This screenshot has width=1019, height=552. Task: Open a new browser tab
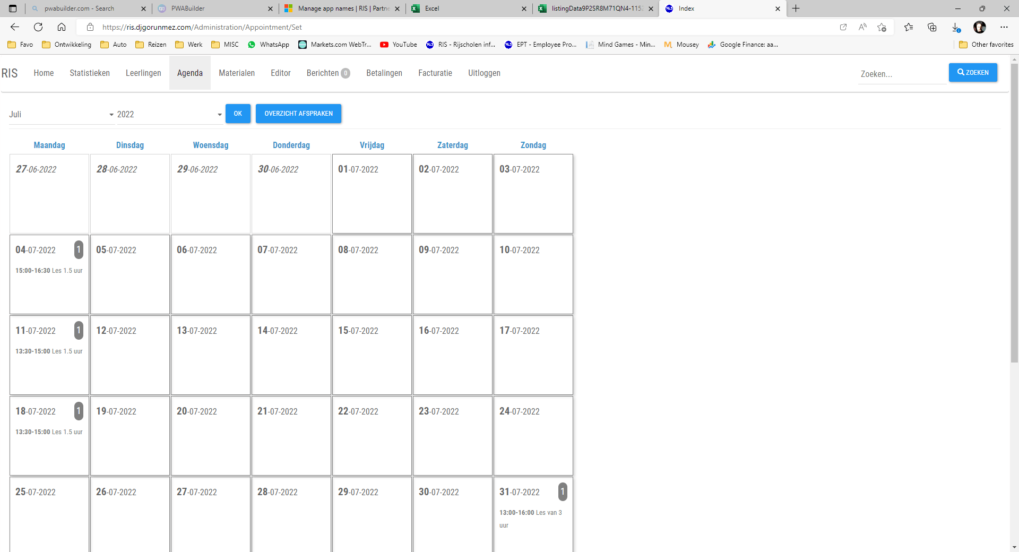click(796, 8)
